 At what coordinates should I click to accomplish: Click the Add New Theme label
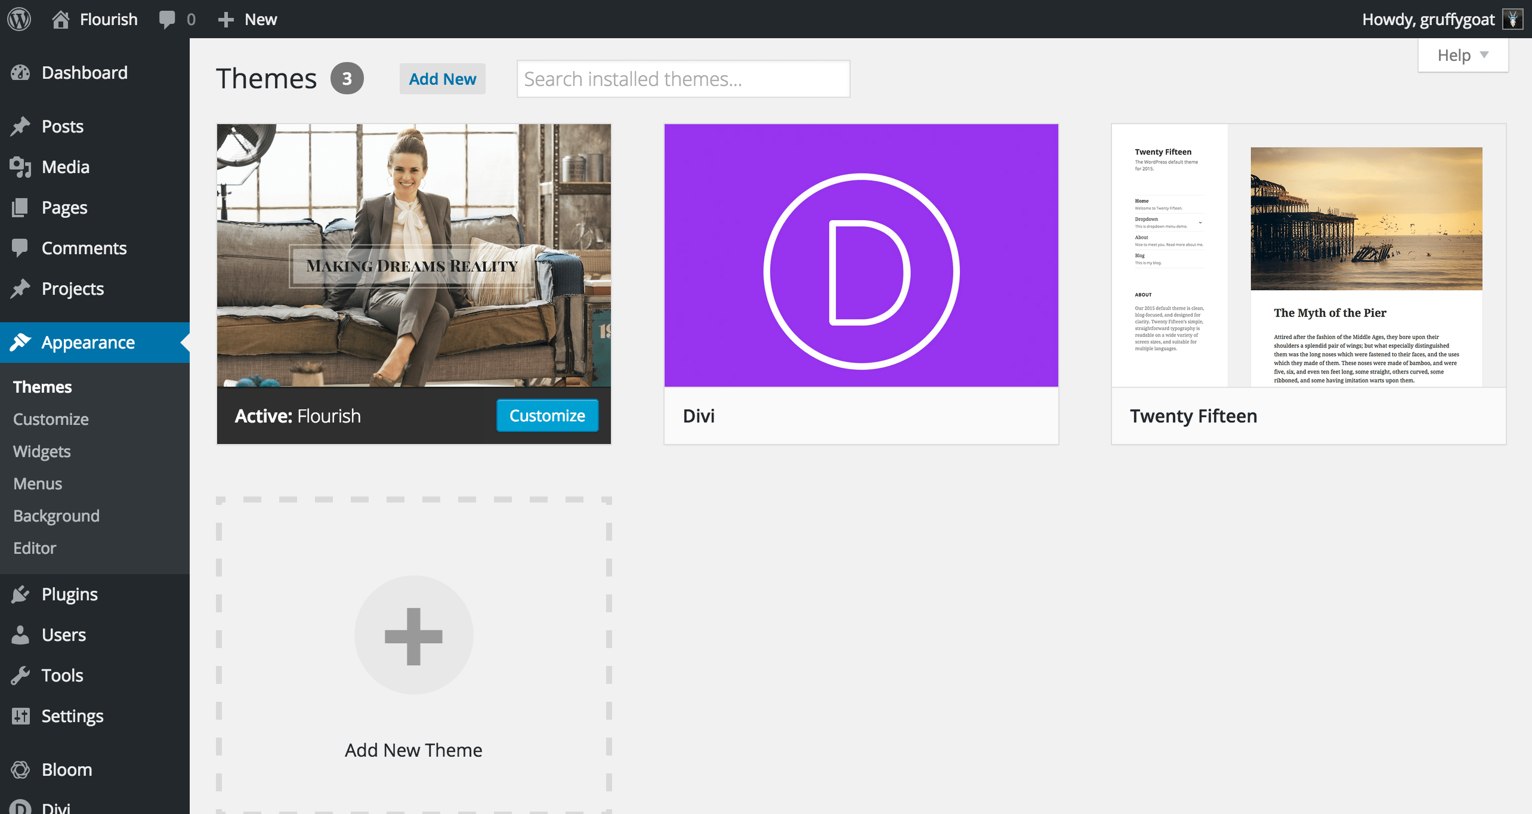tap(413, 750)
